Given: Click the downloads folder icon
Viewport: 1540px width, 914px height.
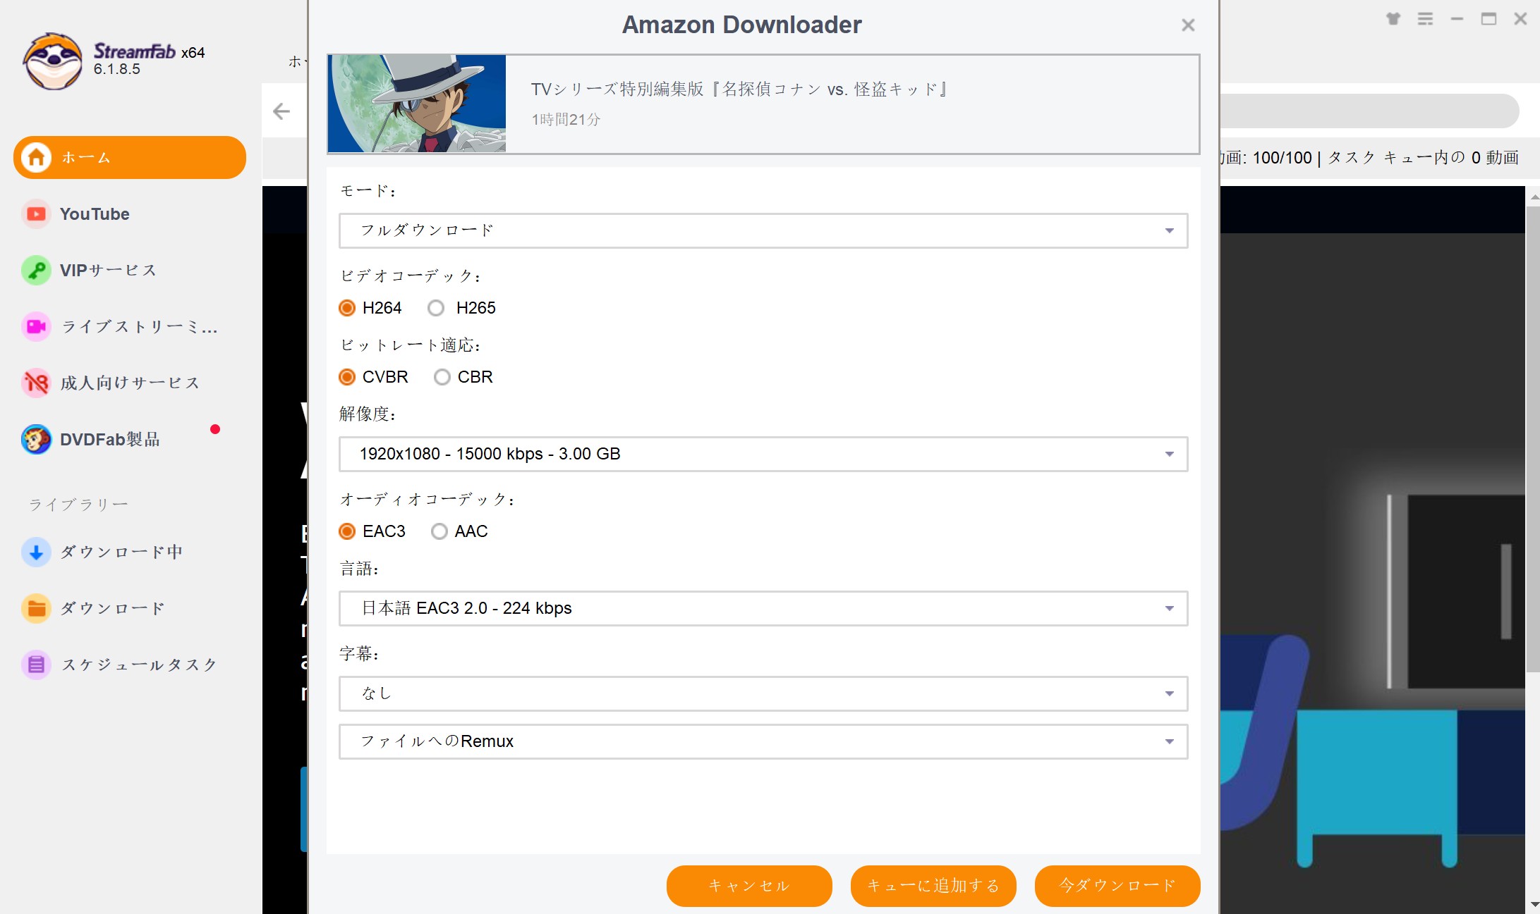Looking at the screenshot, I should coord(36,608).
